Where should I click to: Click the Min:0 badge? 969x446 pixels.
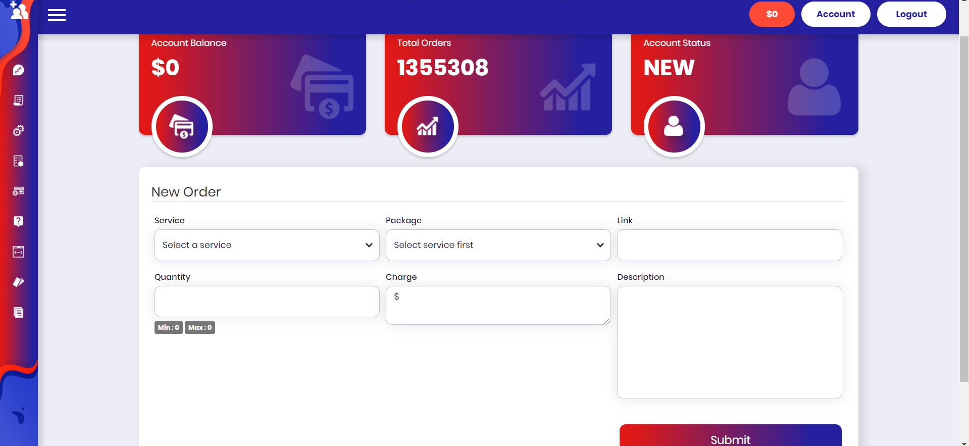click(169, 327)
